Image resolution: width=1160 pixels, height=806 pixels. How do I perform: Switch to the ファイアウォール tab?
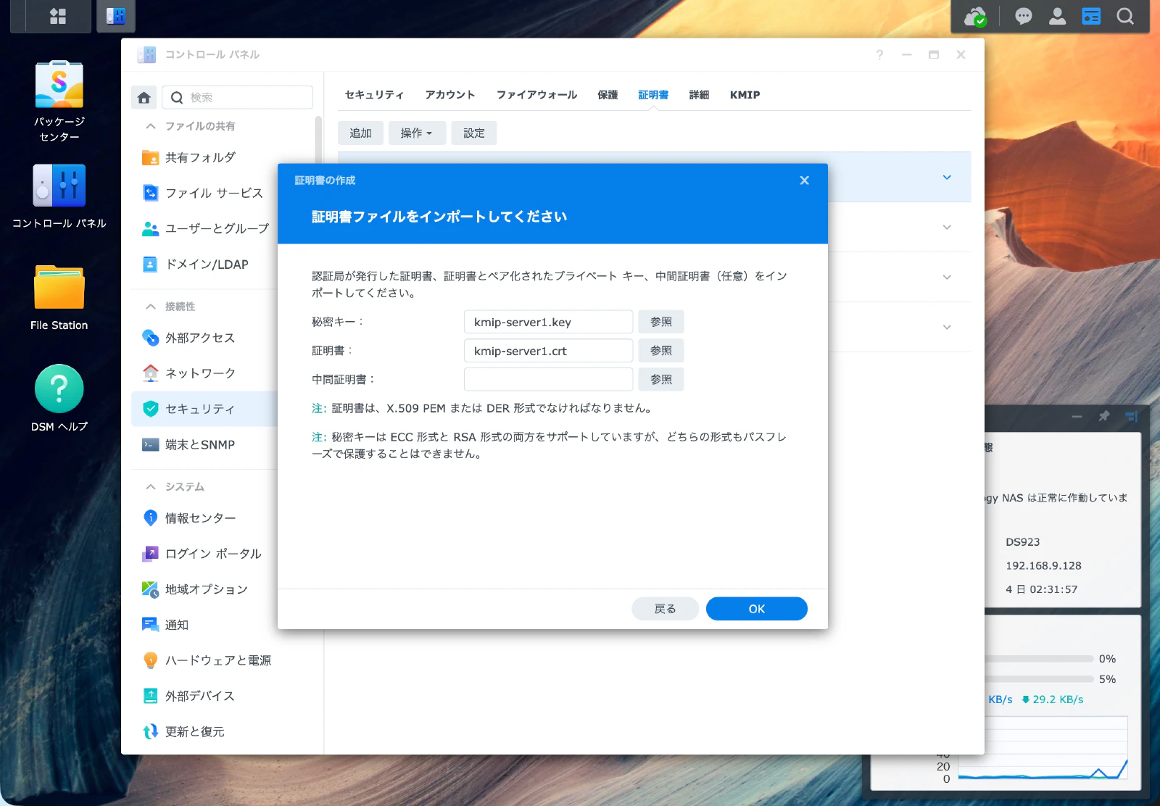pos(536,94)
